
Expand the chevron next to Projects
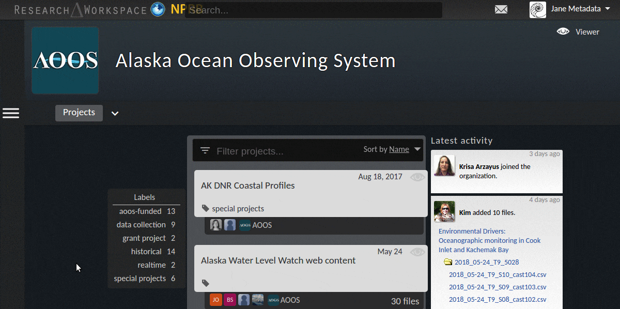115,114
